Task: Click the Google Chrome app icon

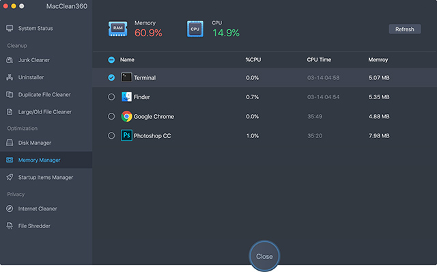Action: [x=126, y=116]
